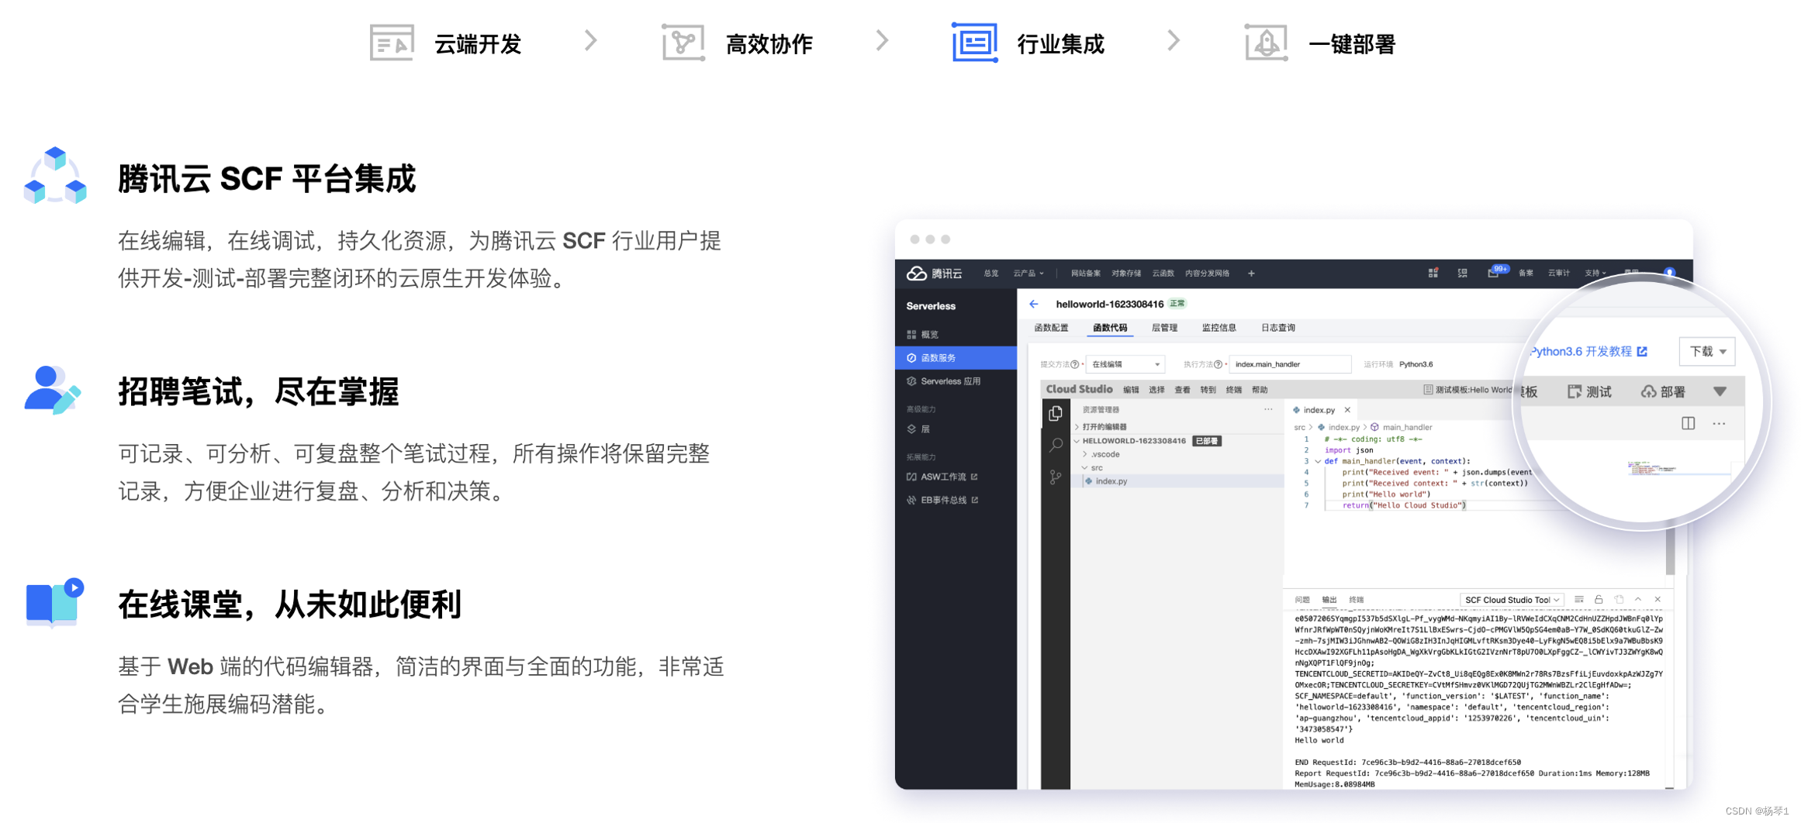This screenshot has height=823, width=1801.
Task: Click the plus icon in top navigation bar
Action: [x=1252, y=273]
